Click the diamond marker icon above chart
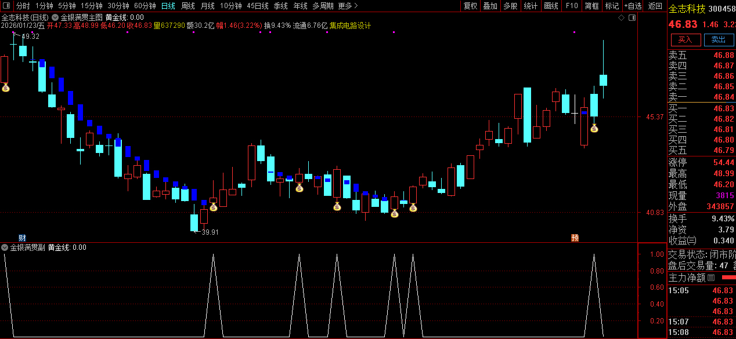 621,17
